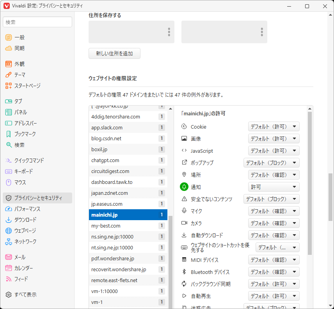Click the テーマ brush icon
The height and width of the screenshot is (309, 334).
(x=9, y=75)
